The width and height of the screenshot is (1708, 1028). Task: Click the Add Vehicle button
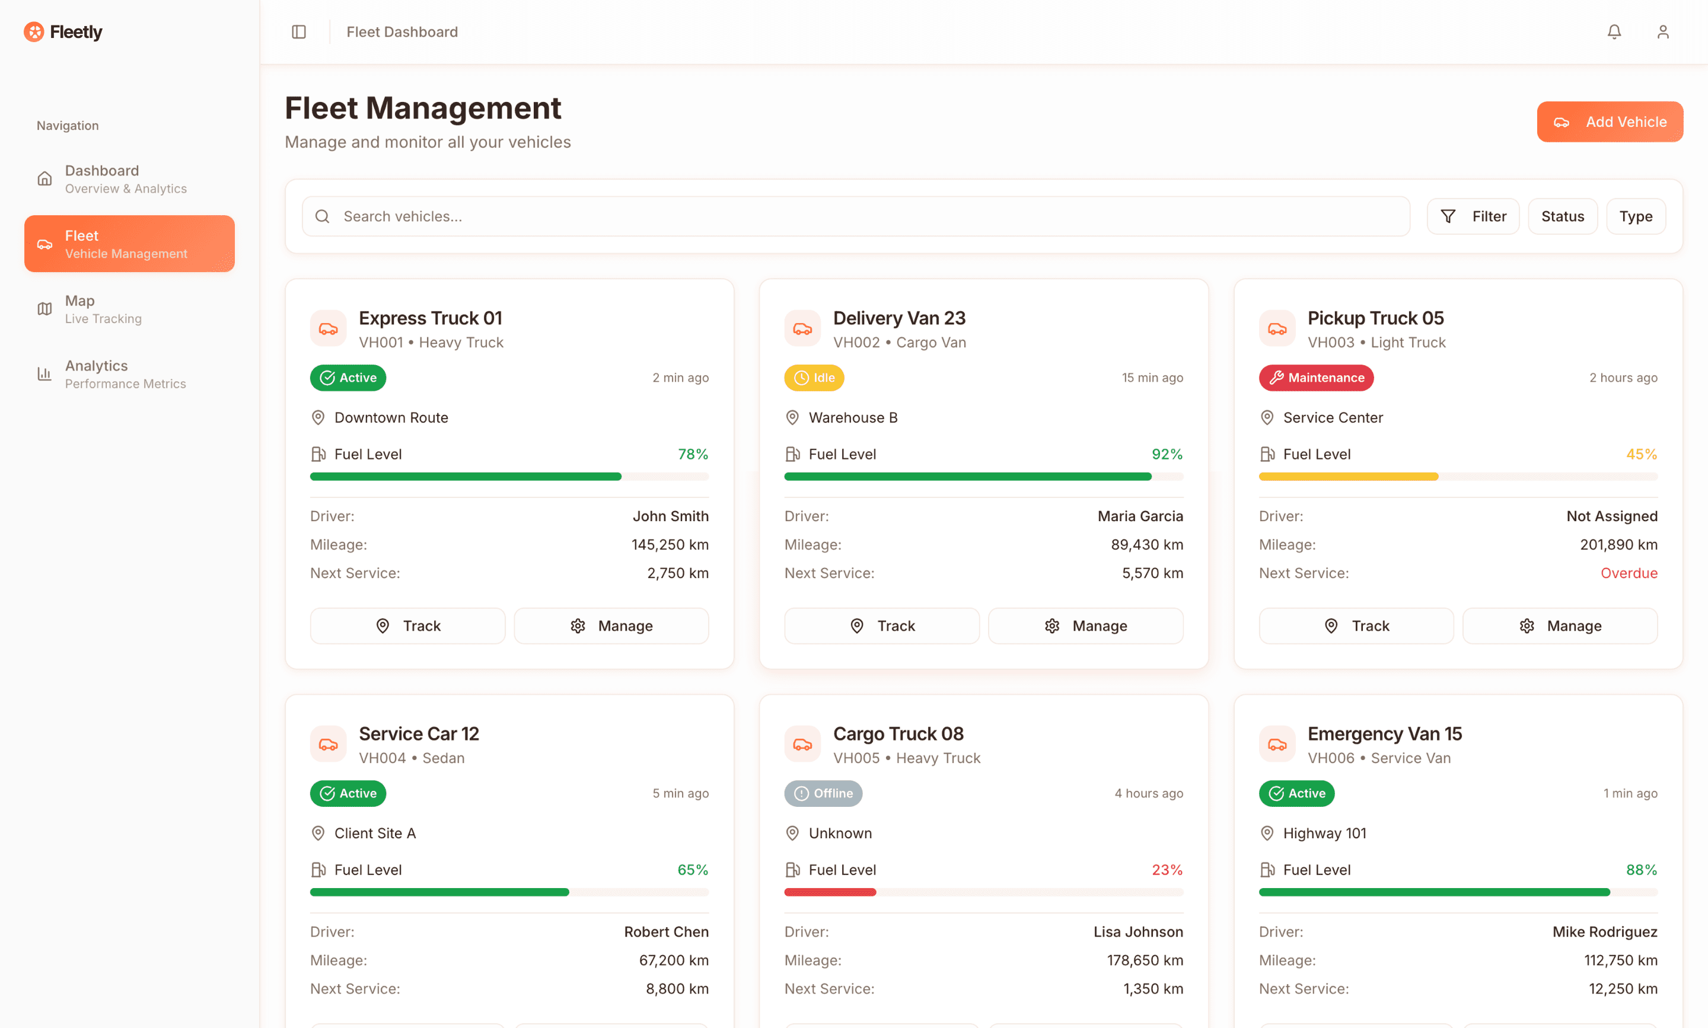coord(1609,122)
